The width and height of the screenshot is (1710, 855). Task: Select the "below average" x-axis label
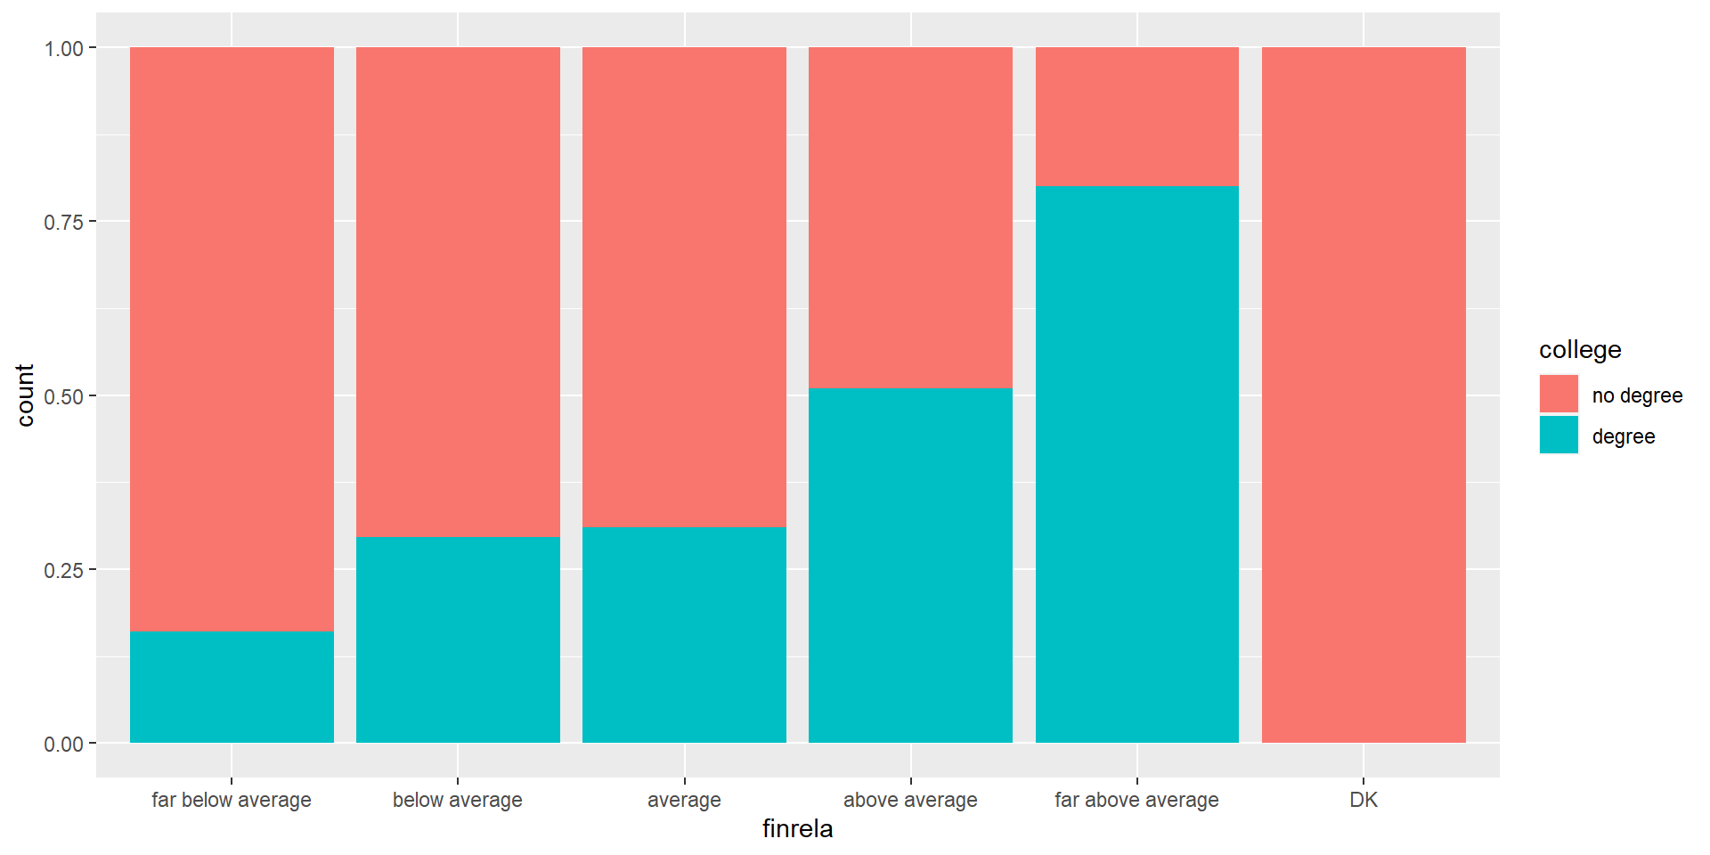click(x=458, y=800)
